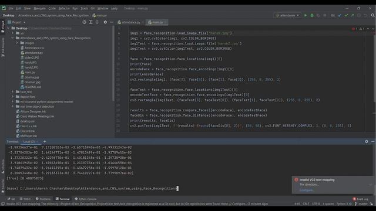Open Project panel gear options
Image resolution: width=376 pixels, height=211 pixels.
click(x=105, y=22)
